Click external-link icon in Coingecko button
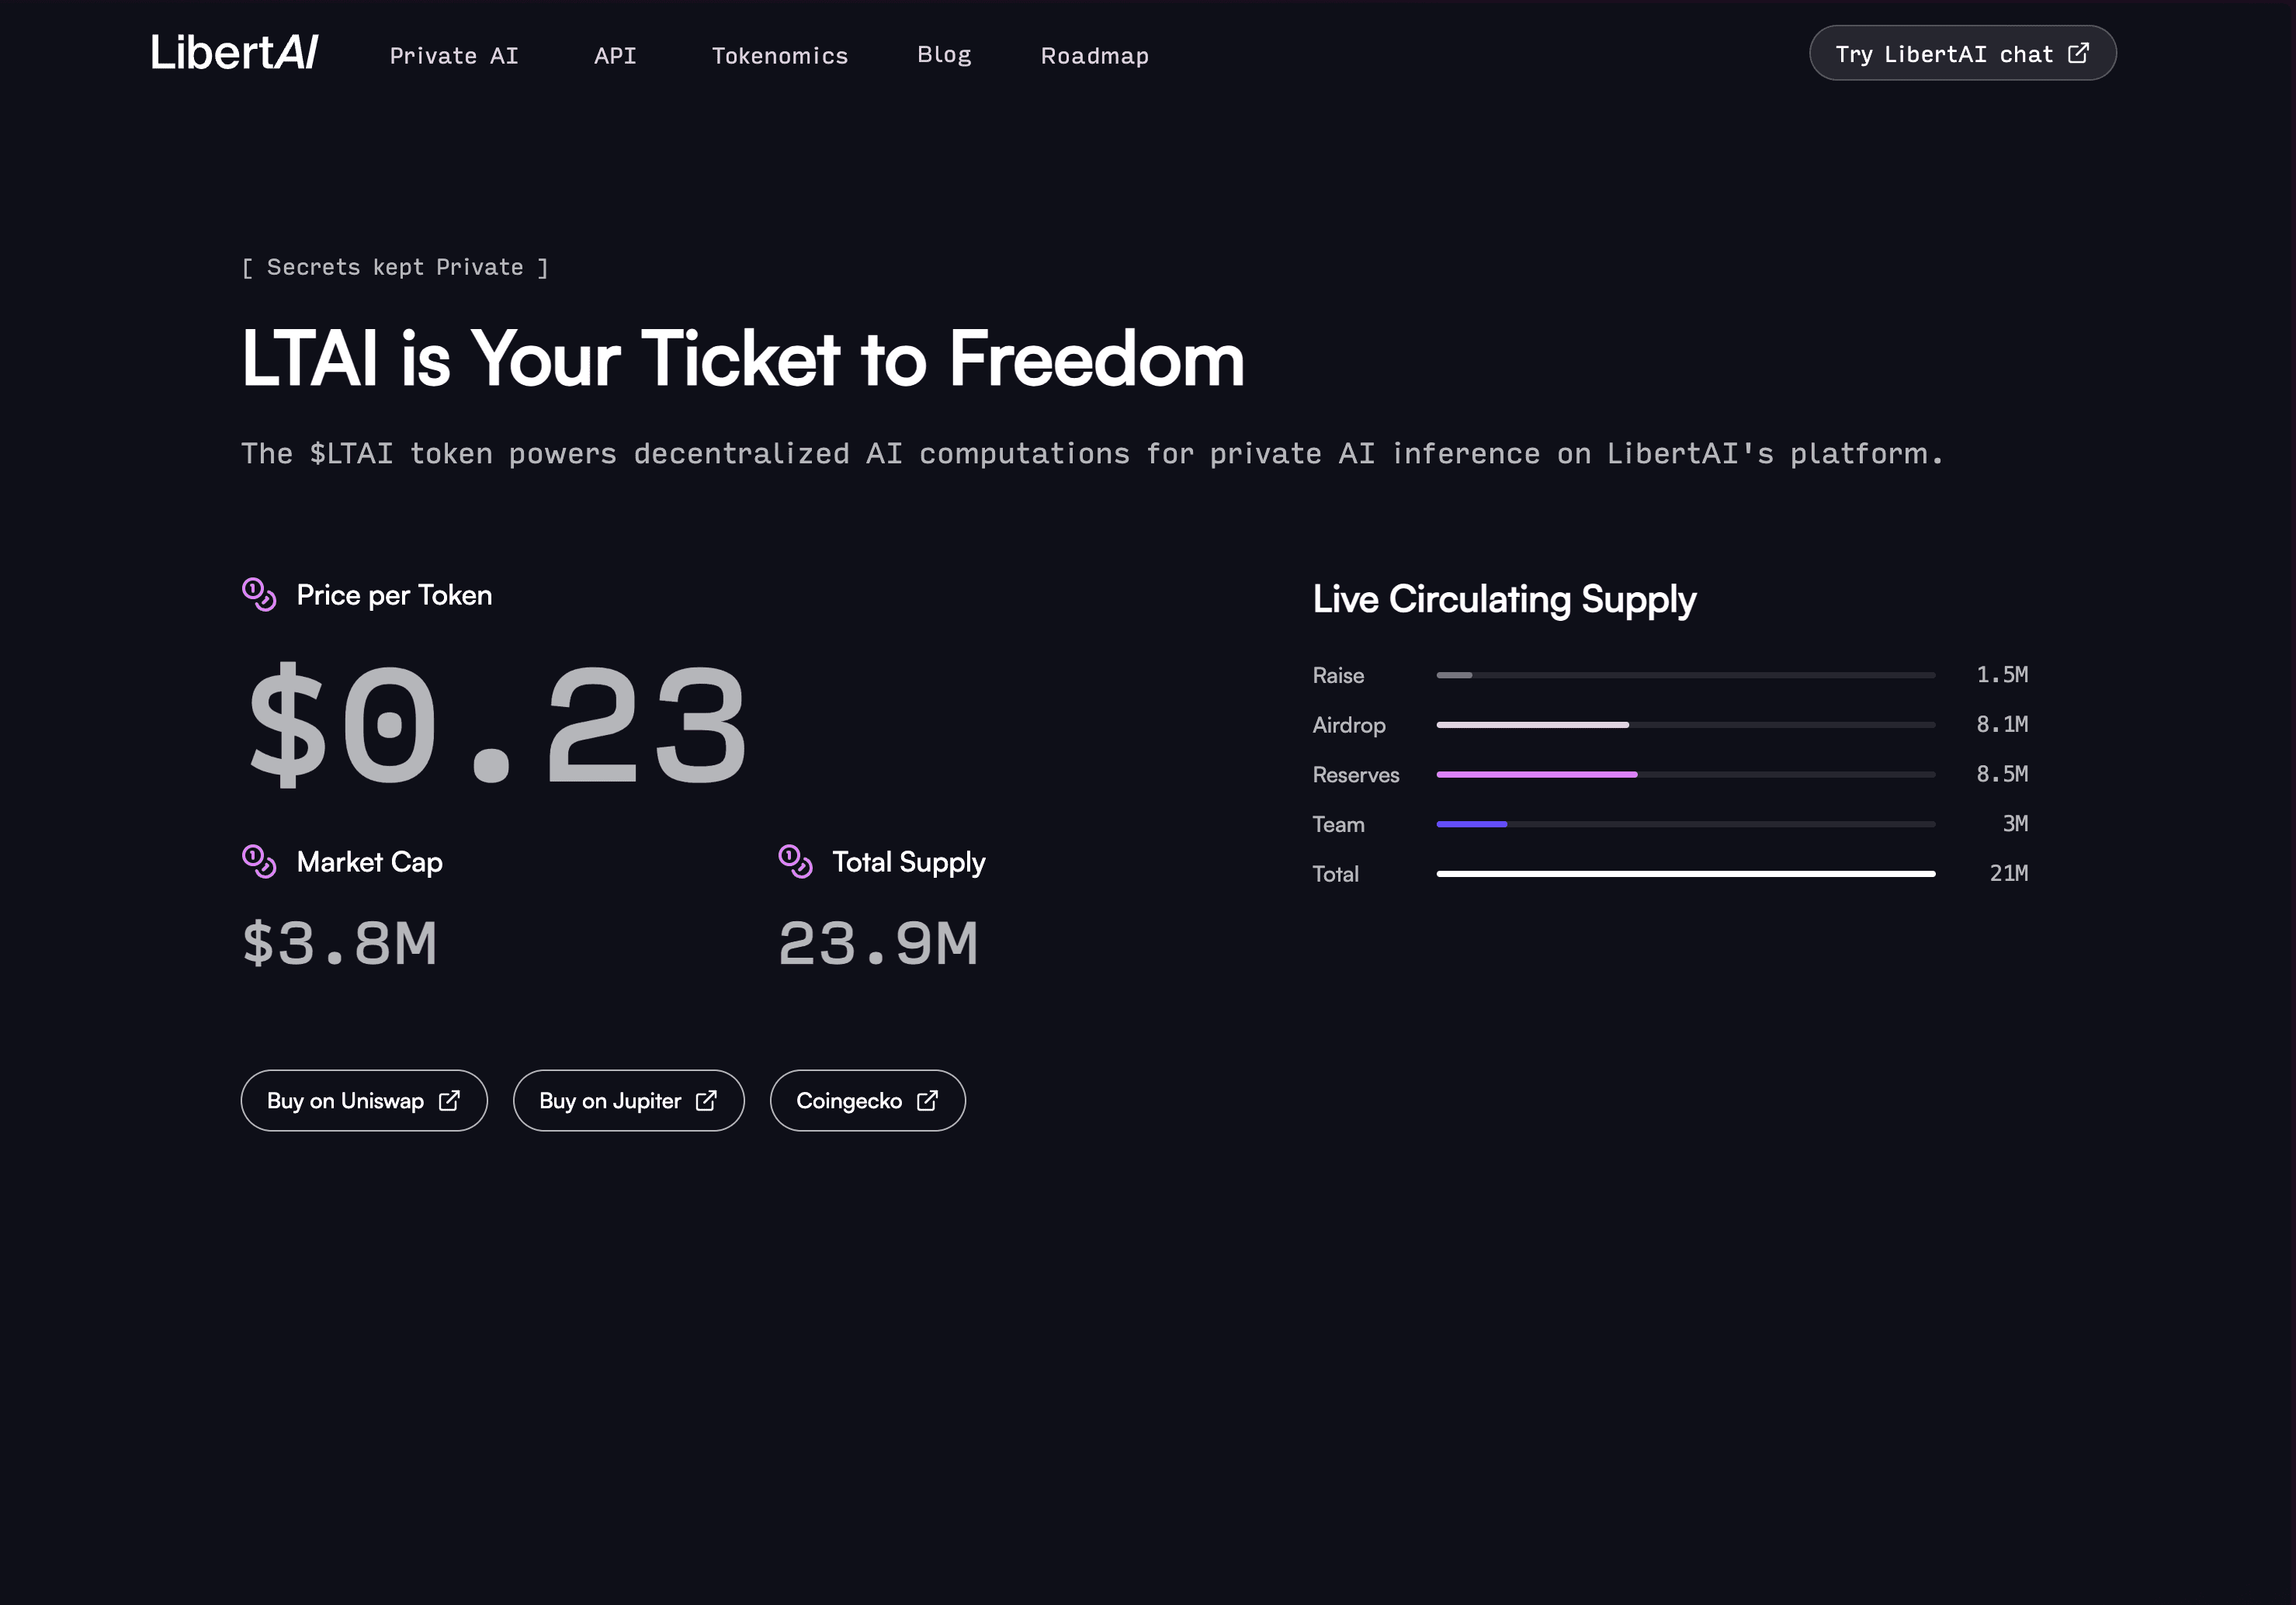 928,1100
